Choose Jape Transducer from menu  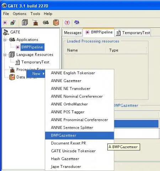tap(79, 167)
